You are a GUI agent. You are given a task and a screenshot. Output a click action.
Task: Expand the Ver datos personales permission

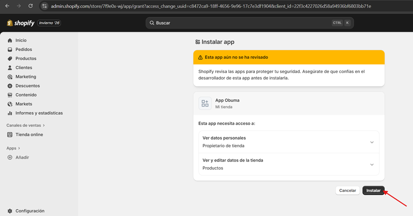372,142
